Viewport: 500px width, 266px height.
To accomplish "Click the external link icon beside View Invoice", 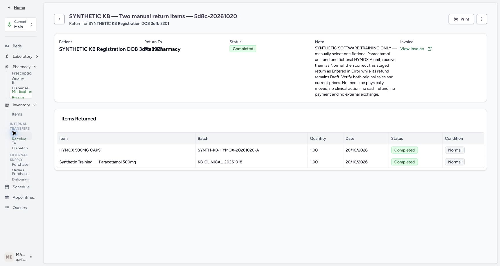I will pyautogui.click(x=430, y=49).
